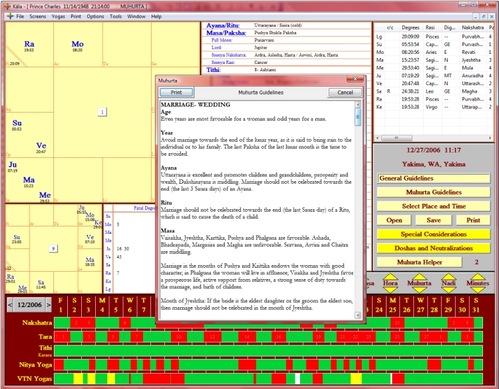Screen dimensions: 499x389
Task: Select day 25 in the calendar header
Action: [393, 305]
